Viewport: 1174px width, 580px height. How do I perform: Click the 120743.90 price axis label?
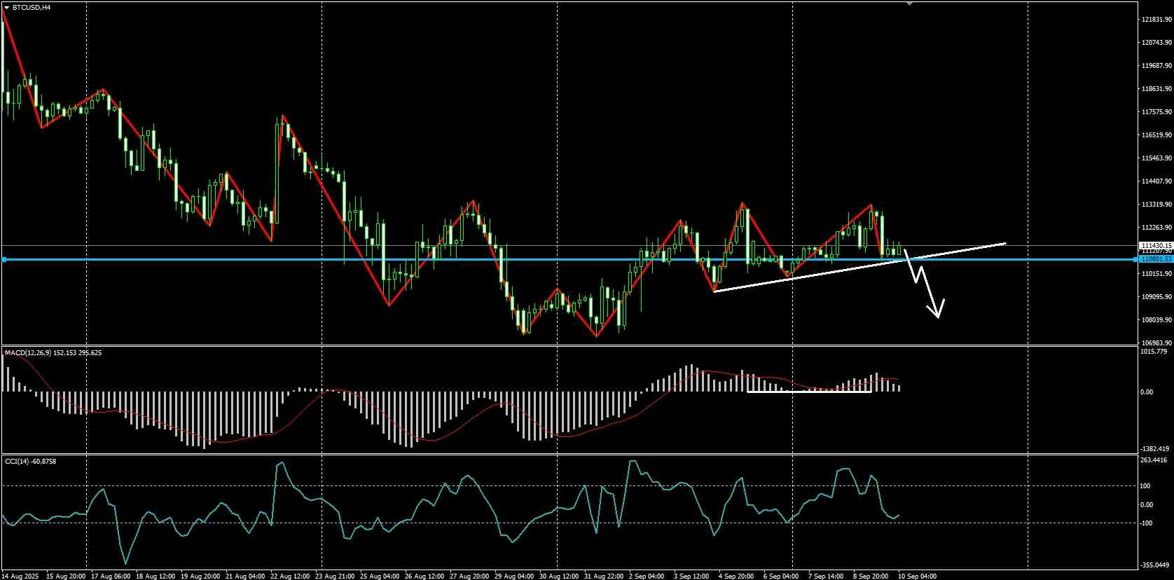(1156, 43)
